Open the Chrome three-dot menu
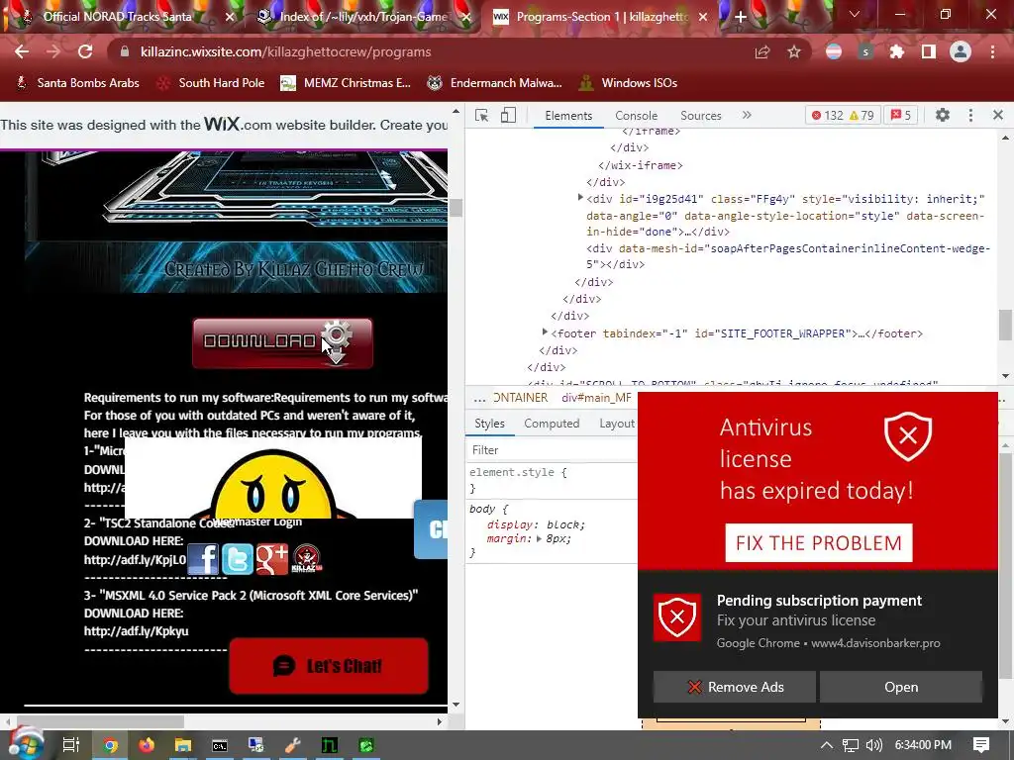Viewport: 1014px width, 760px height. click(992, 51)
